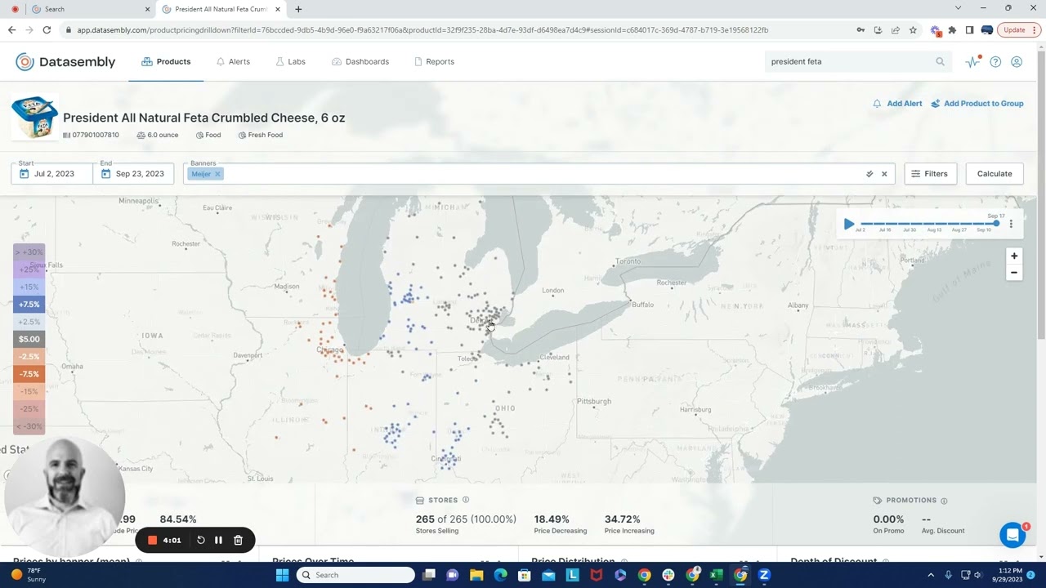Open the Dashboards tab
This screenshot has width=1046, height=588.
click(x=360, y=61)
